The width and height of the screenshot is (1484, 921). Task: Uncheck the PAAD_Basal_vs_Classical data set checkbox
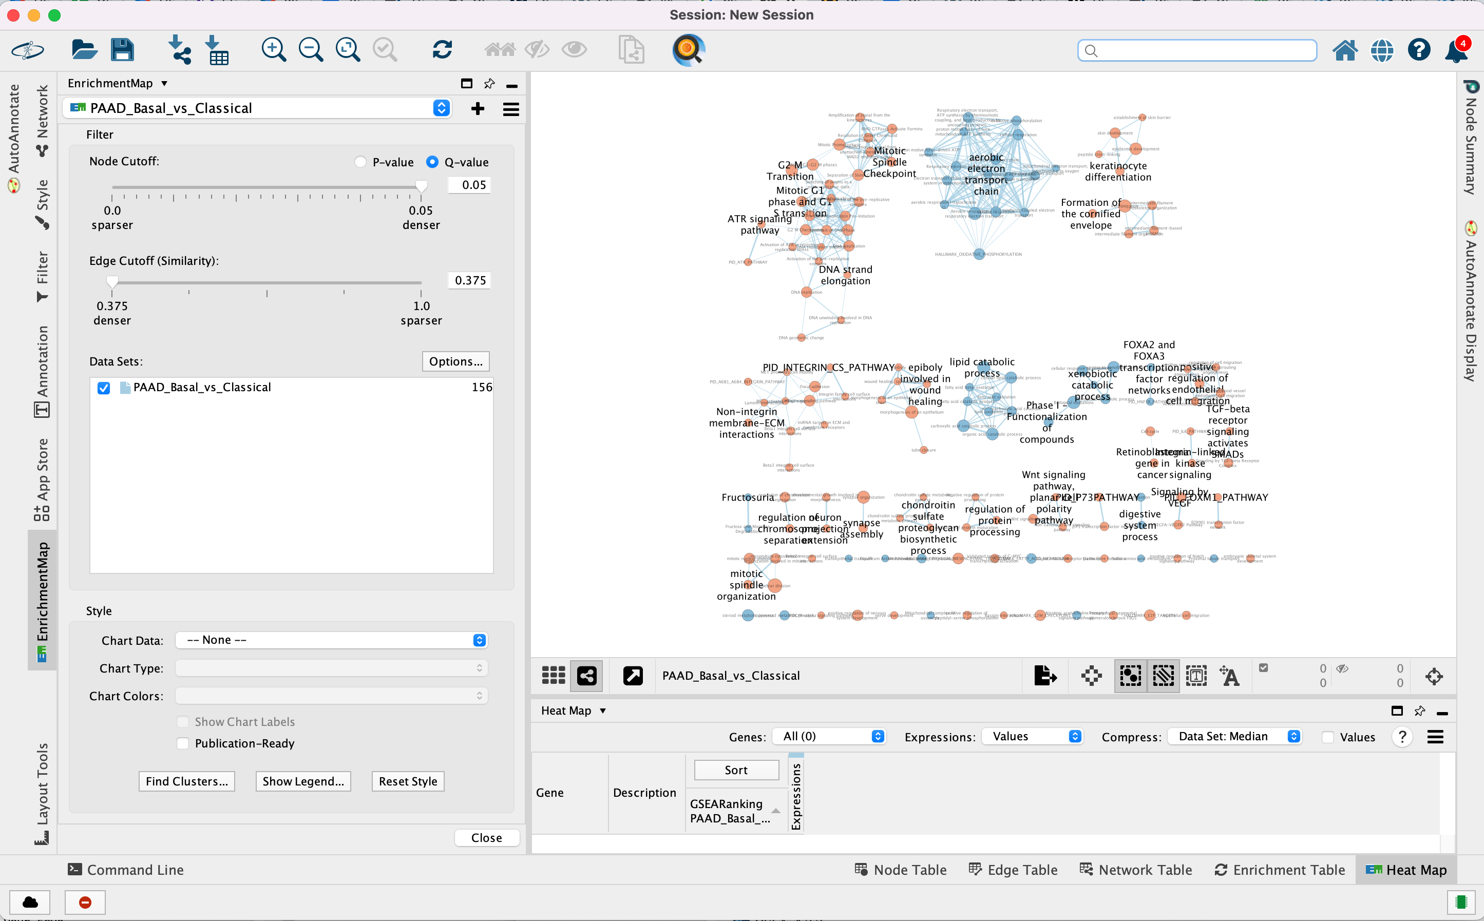[104, 388]
